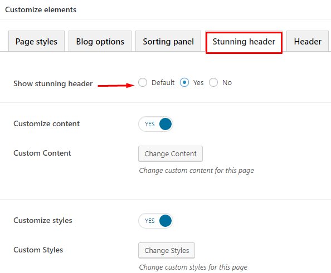Click the Show stunning header label
The image size is (331, 273).
point(53,83)
